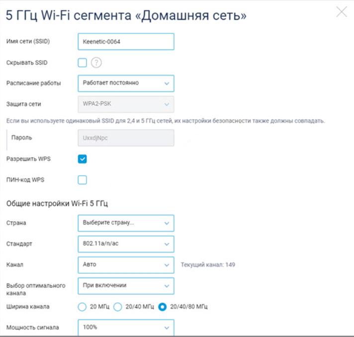Expand the Защита сети WPA2-PSK dropdown
Screen dimensions: 354x337
coord(126,104)
